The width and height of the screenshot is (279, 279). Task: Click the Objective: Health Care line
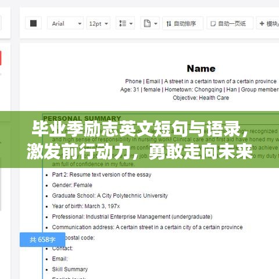click(x=201, y=98)
